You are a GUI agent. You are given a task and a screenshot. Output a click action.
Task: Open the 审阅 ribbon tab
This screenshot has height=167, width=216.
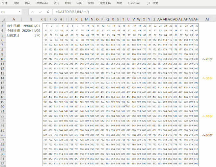(x=79, y=3)
